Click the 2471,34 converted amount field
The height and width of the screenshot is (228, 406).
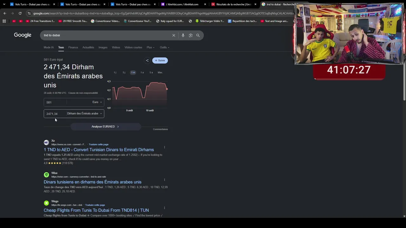[55, 114]
